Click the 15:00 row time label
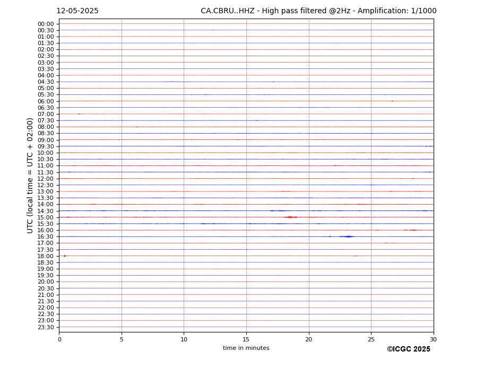Viewport: 492px width, 369px height. 46,217
